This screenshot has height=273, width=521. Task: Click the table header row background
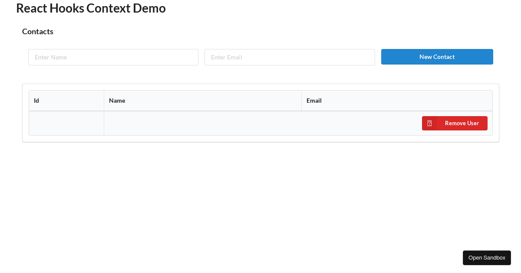217,101
